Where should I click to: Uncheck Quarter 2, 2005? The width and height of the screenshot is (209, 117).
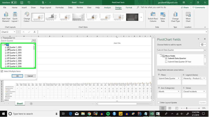coord(8,50)
